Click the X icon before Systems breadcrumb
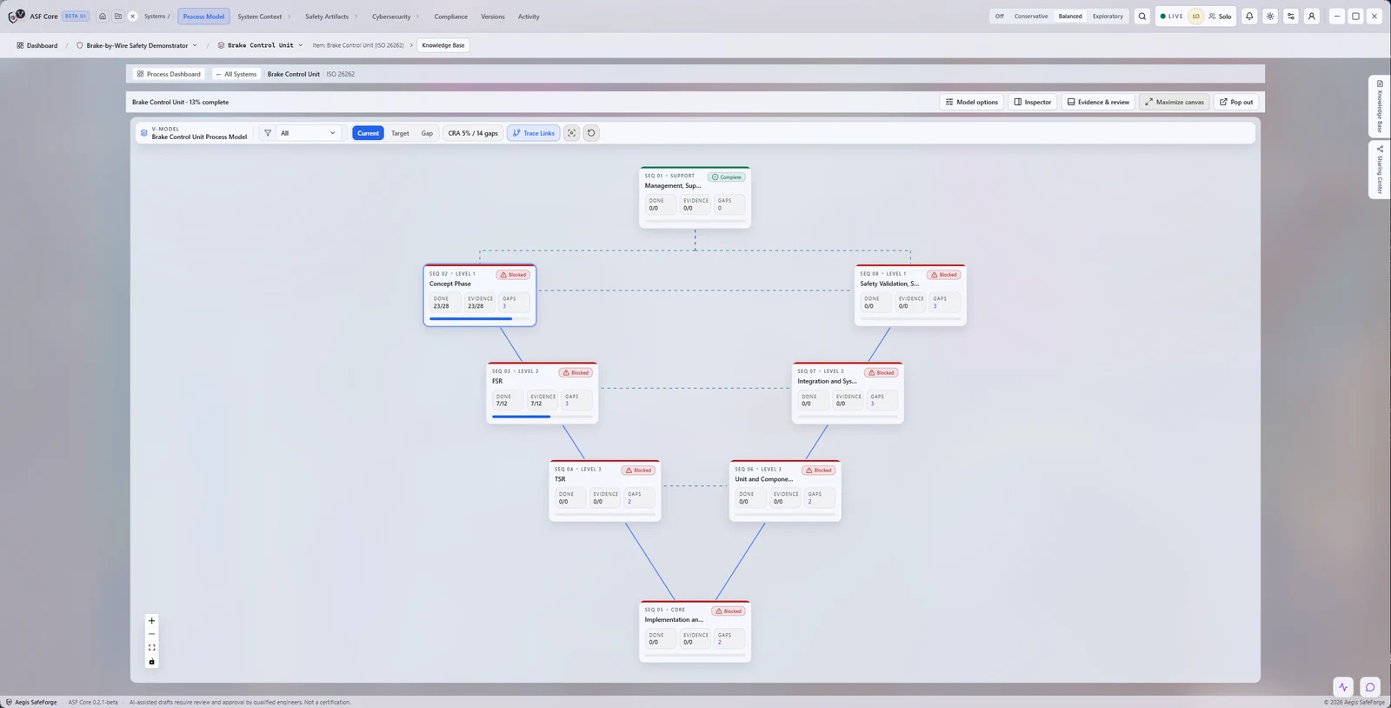 point(132,17)
